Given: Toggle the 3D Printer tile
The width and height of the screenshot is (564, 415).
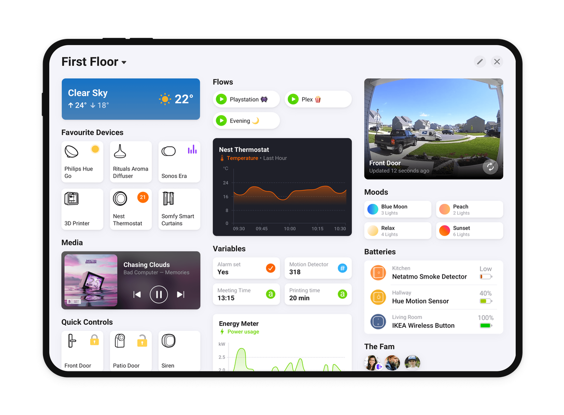Looking at the screenshot, I should click(82, 209).
